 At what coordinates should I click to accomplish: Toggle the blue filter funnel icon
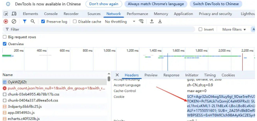pos(25,21)
